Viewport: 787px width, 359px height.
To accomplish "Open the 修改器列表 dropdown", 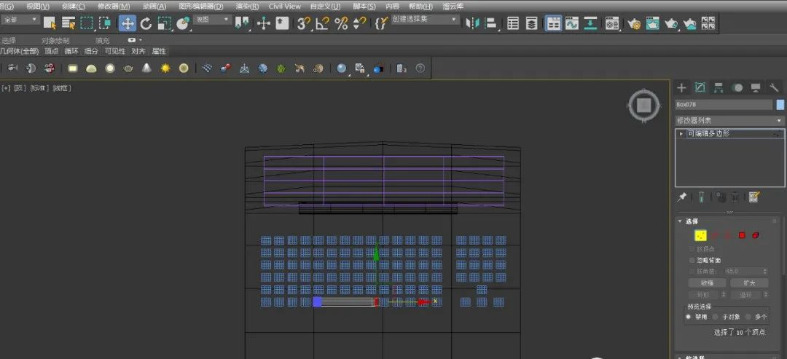I will coord(729,121).
